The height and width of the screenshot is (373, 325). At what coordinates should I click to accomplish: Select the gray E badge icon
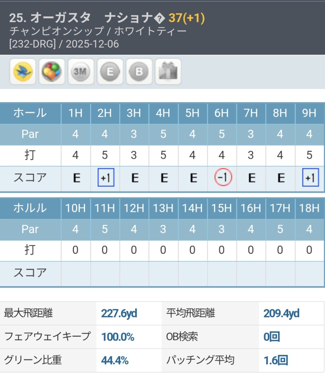pyautogui.click(x=110, y=72)
